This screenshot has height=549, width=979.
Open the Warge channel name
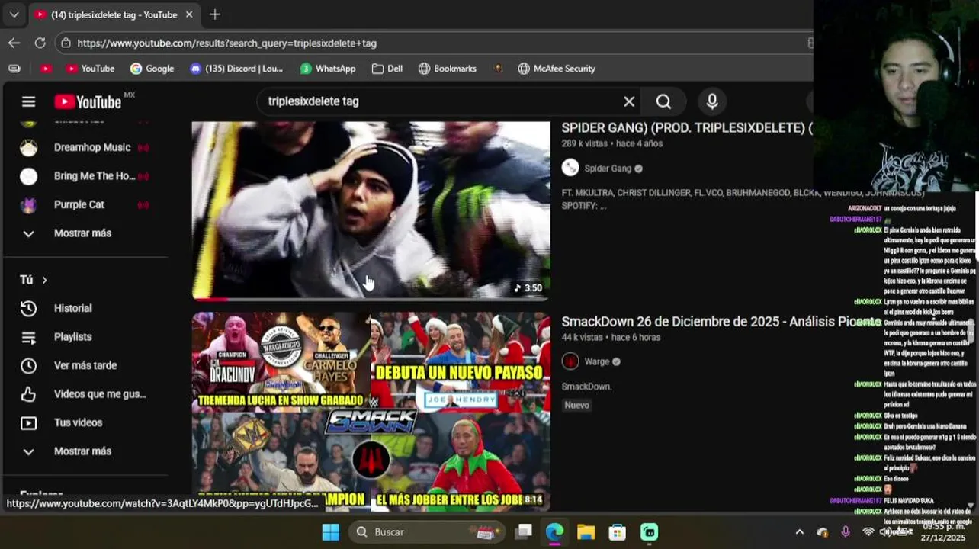click(596, 361)
